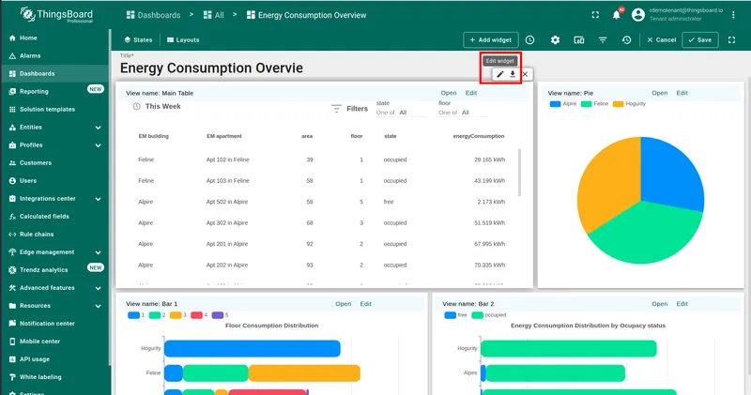Open the notifications bell
The width and height of the screenshot is (751, 395).
[617, 15]
